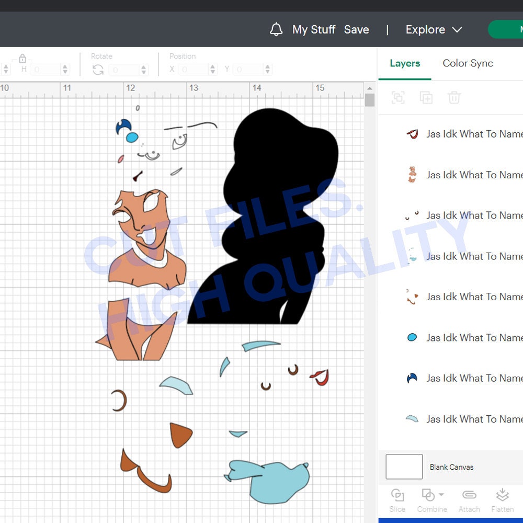Switch to the Color Sync tab
This screenshot has height=523, width=523.
468,63
